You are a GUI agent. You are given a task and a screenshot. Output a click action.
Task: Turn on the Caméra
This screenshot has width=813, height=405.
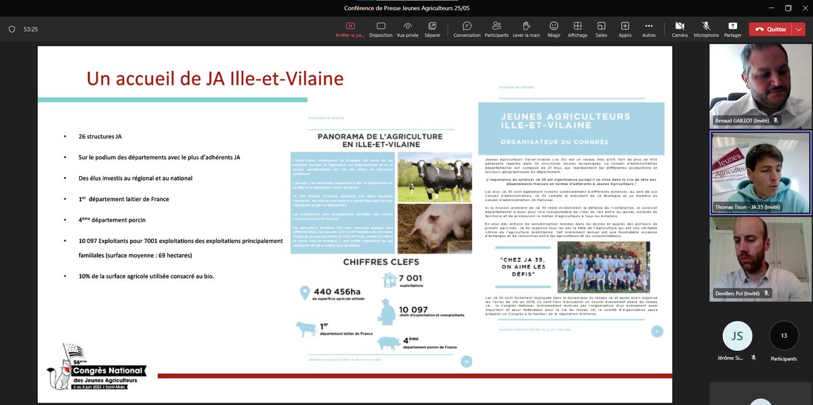680,29
